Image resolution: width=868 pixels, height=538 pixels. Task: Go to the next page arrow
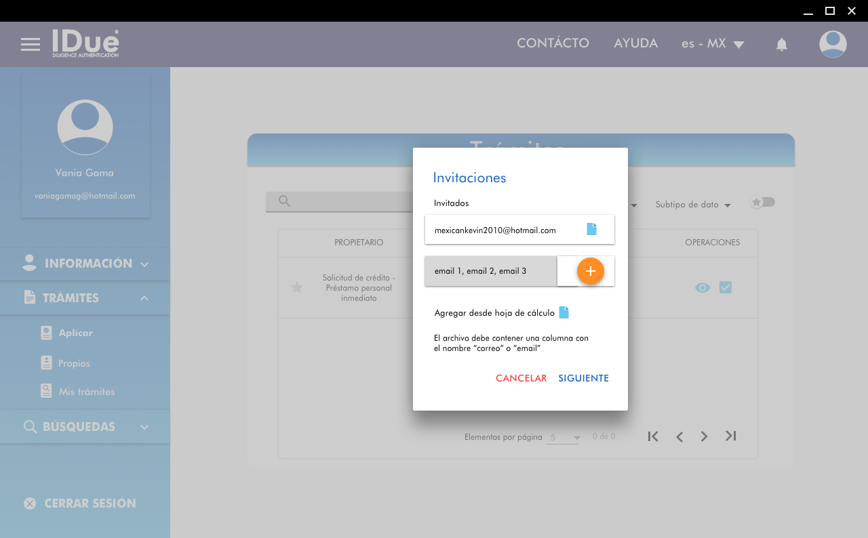tap(704, 437)
